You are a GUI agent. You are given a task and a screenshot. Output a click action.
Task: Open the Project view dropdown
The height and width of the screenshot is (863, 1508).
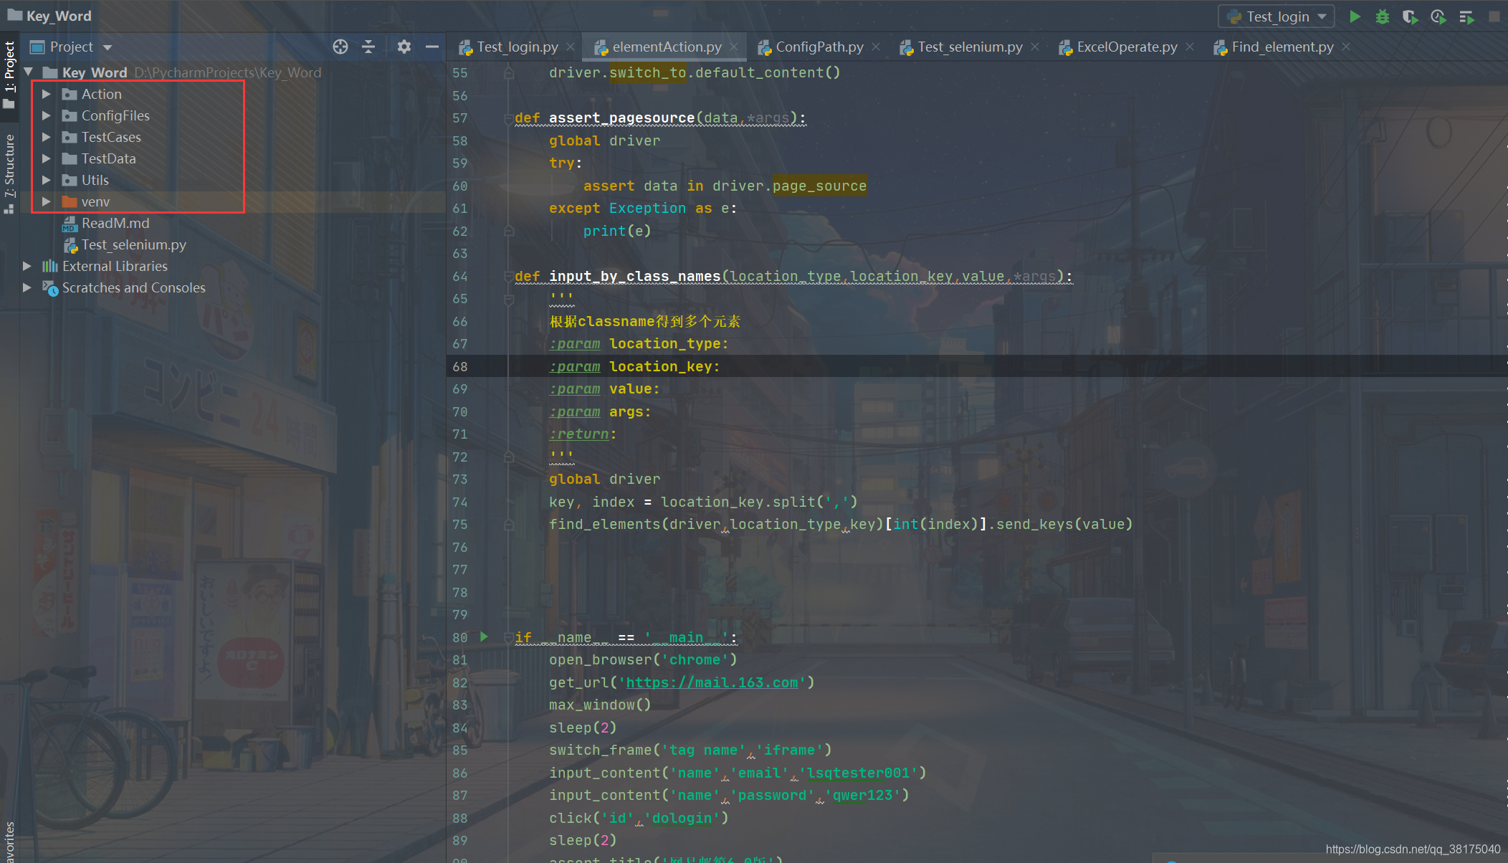[x=108, y=47]
